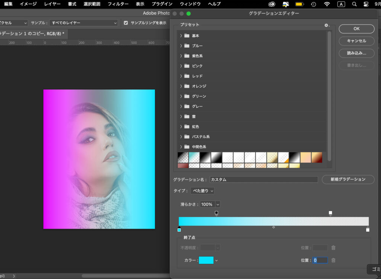Expand the パステル系 preset folder
This screenshot has height=279, width=381.
181,137
